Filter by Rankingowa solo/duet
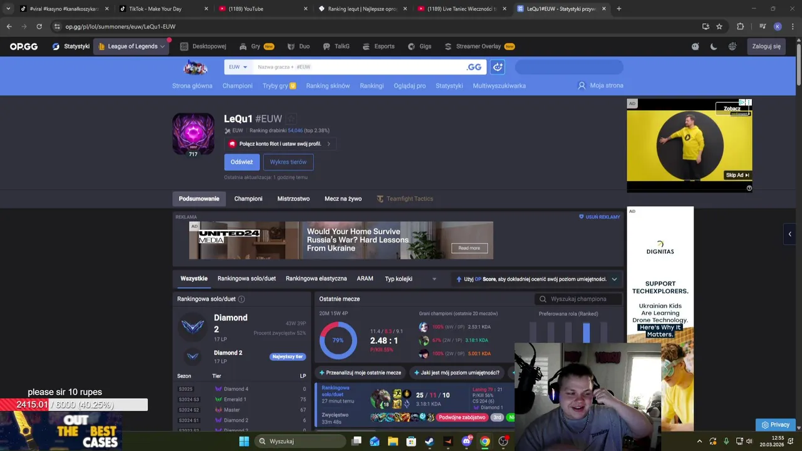Screen dimensions: 802x451 (246, 279)
